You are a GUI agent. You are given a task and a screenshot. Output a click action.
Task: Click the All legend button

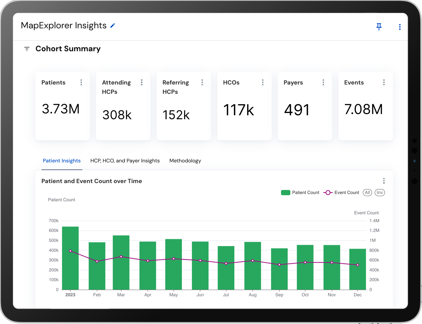click(367, 192)
